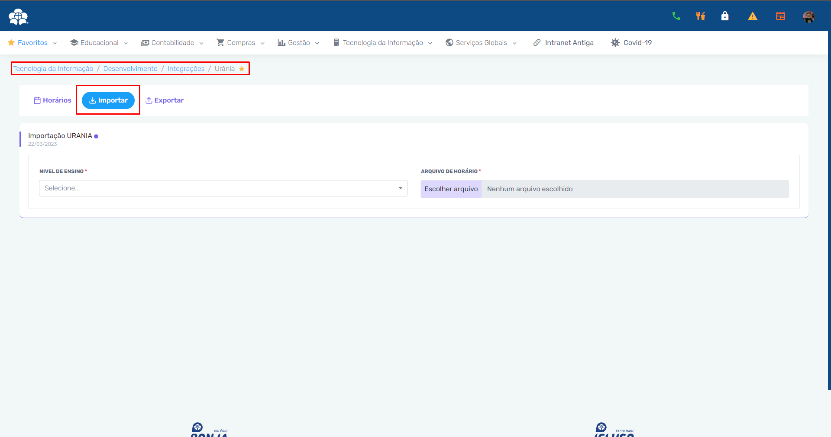Click the Escolher arquivo button
This screenshot has height=437, width=831.
pyautogui.click(x=451, y=189)
